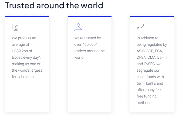The height and width of the screenshot is (115, 186).
Task: Click the 'ASIC, SCB, FCA,' regulator line
Action: [x=150, y=51]
